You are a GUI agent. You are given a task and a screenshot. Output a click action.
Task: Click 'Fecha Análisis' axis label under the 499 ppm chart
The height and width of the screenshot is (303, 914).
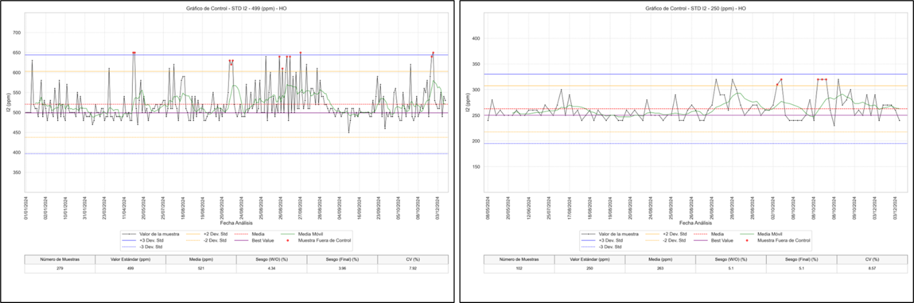(x=236, y=223)
